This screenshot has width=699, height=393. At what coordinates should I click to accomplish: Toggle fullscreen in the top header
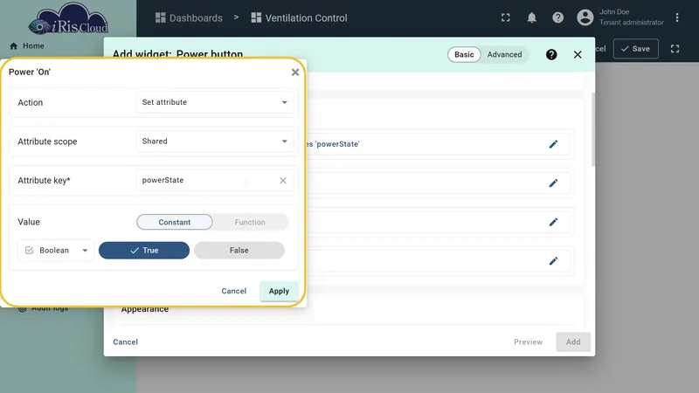[x=506, y=17]
